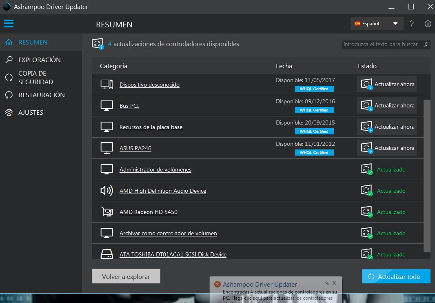Click Actualizar ahora for ASUS PA246
Viewport: 435px width, 303px height.
coord(386,148)
